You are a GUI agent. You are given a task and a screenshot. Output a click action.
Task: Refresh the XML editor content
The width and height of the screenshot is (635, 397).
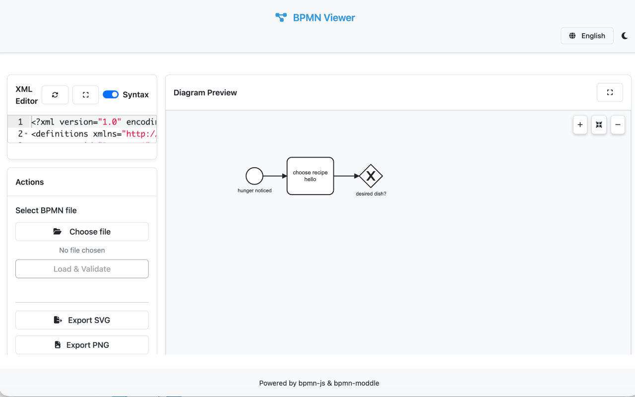(55, 95)
